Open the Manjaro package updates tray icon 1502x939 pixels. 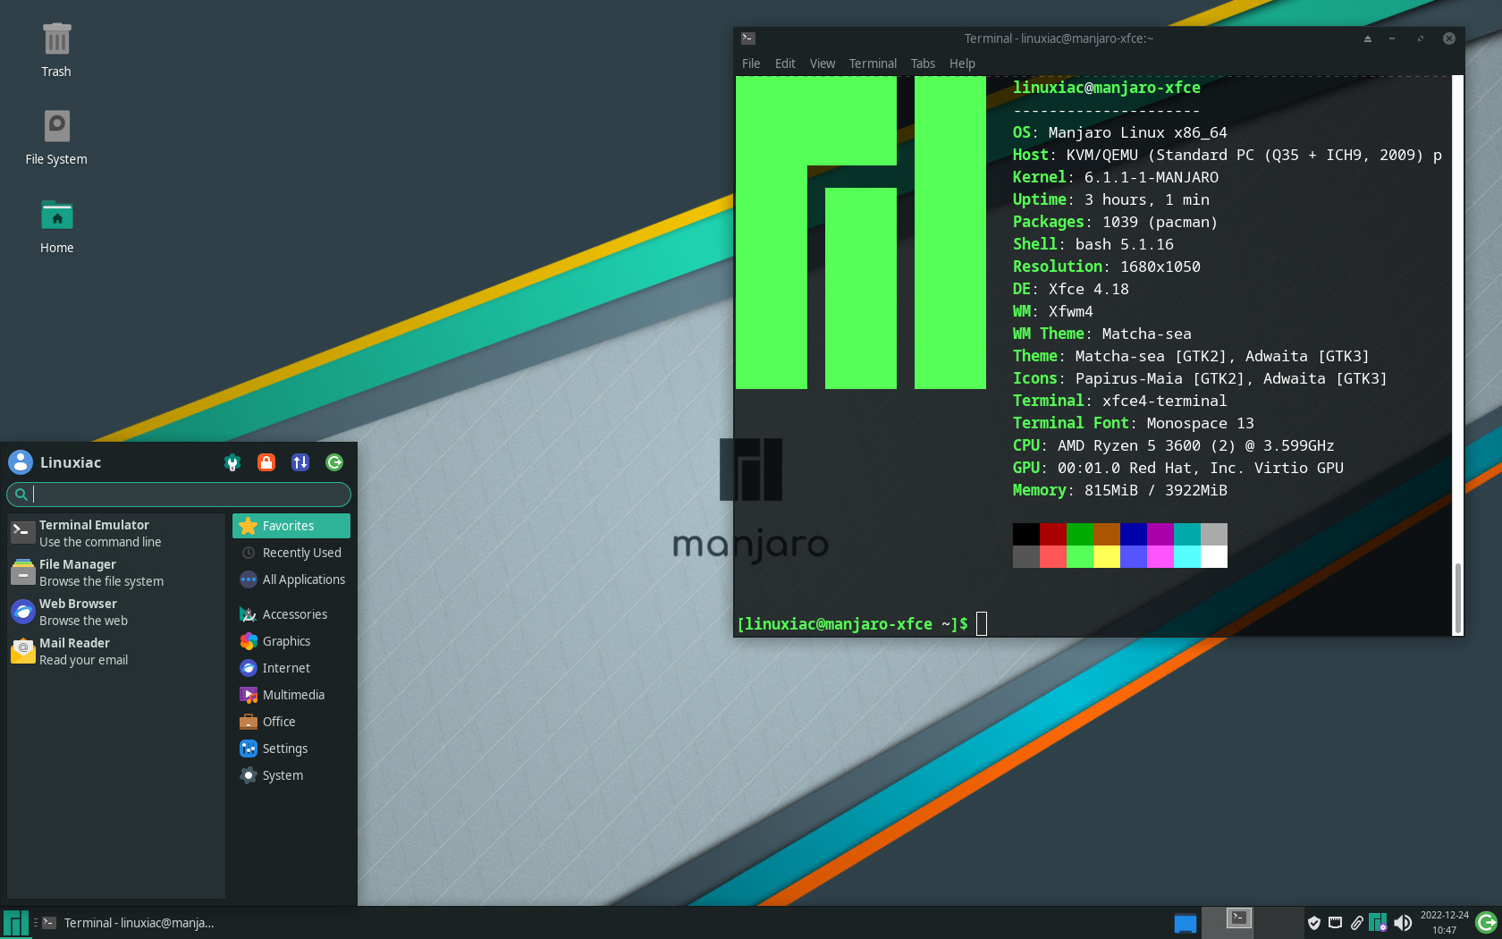coord(1379,922)
